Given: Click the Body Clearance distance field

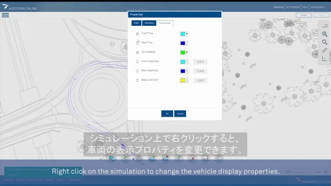Looking at the screenshot, I should (200, 81).
